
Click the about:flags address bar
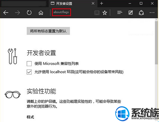(61, 12)
